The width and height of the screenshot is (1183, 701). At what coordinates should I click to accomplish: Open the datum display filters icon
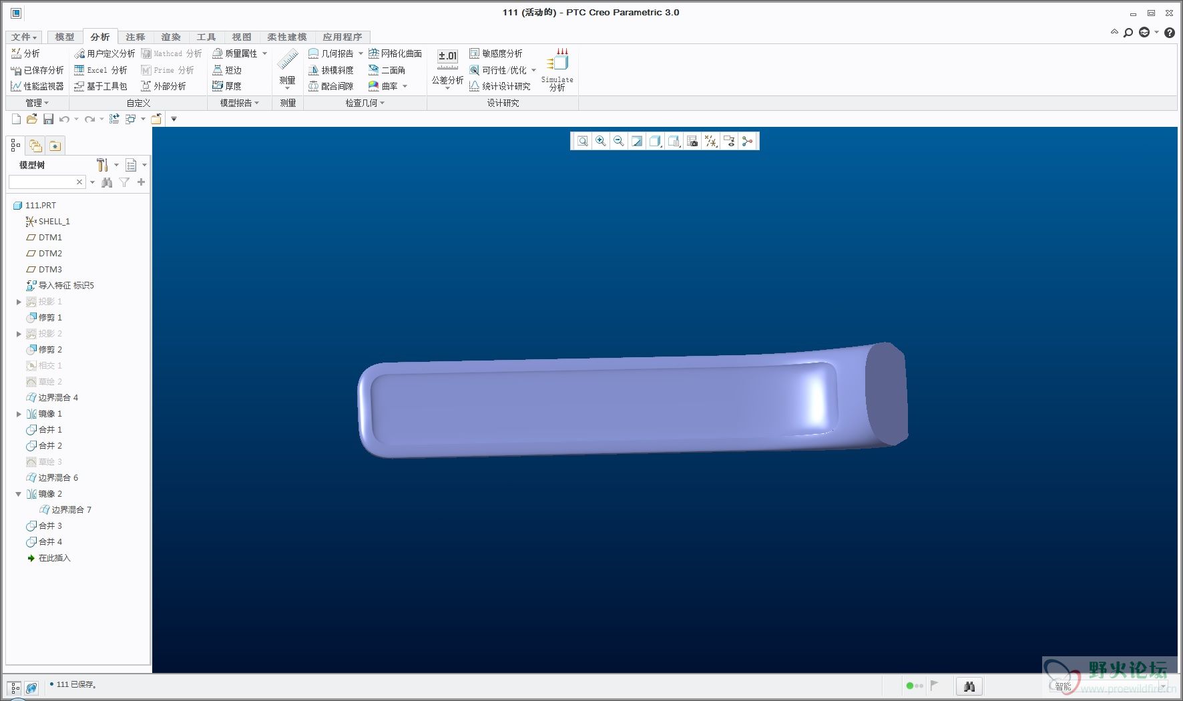point(711,141)
